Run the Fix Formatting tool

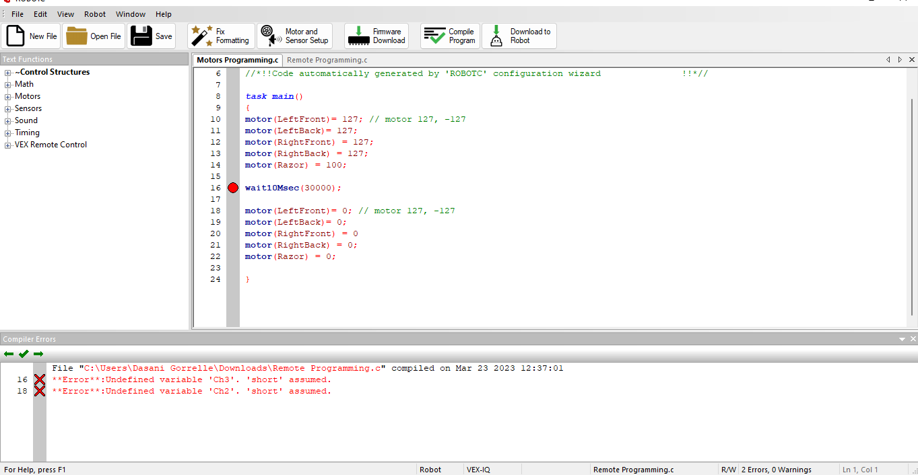click(221, 36)
